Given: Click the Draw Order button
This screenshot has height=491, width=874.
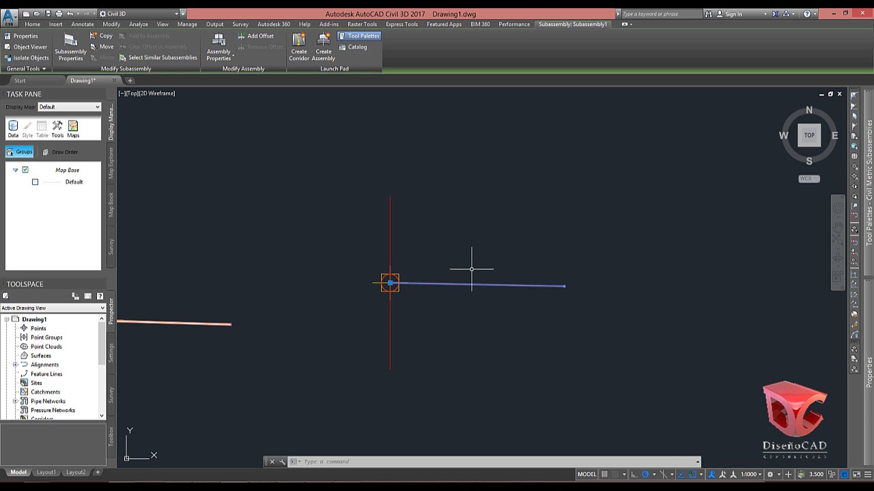Looking at the screenshot, I should 59,151.
